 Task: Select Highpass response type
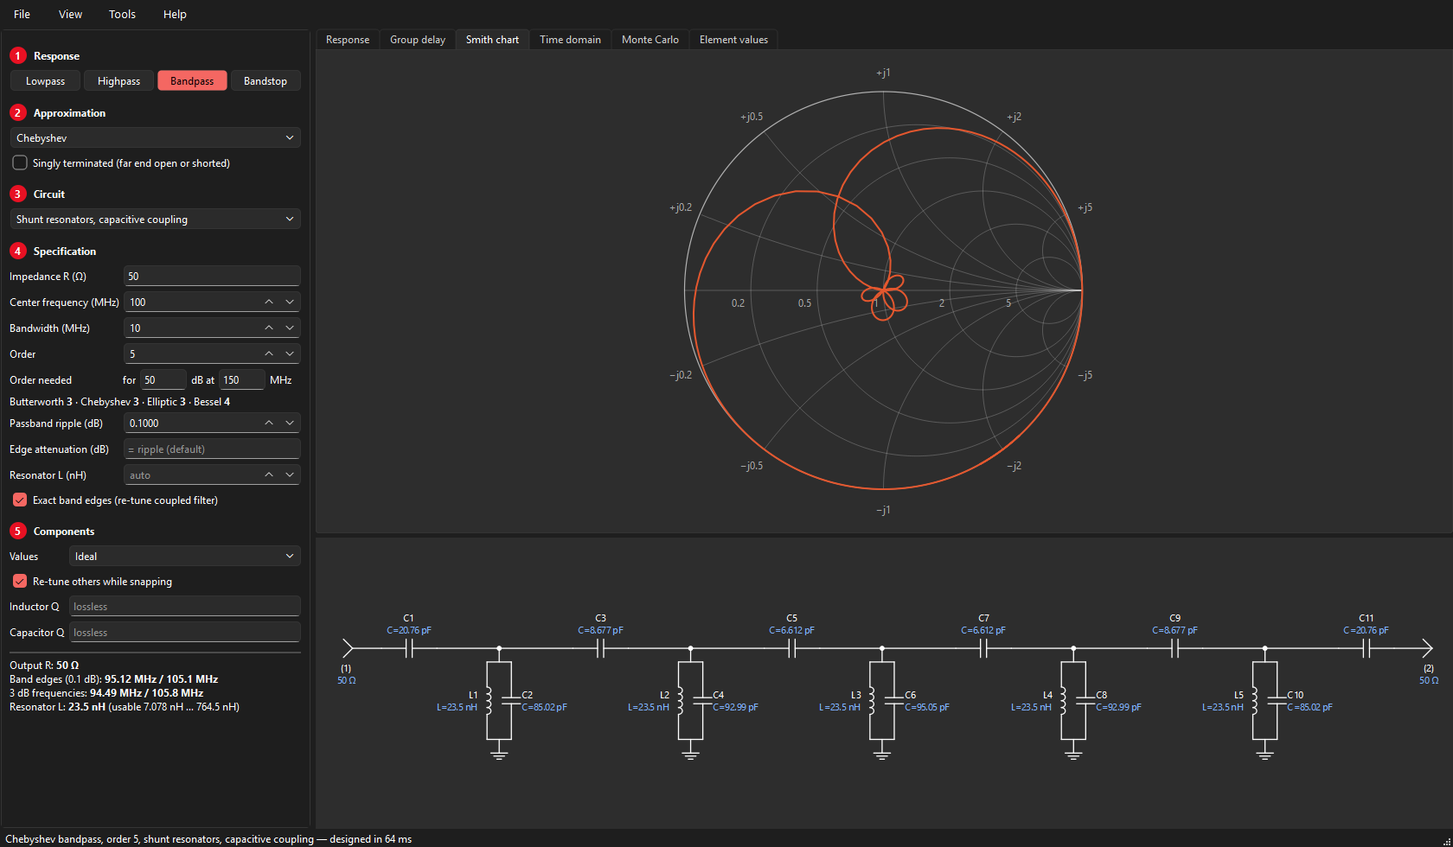pyautogui.click(x=118, y=80)
